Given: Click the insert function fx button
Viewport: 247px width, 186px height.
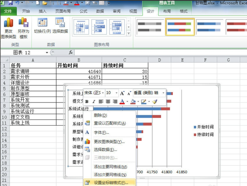Looking at the screenshot, I should (71, 52).
